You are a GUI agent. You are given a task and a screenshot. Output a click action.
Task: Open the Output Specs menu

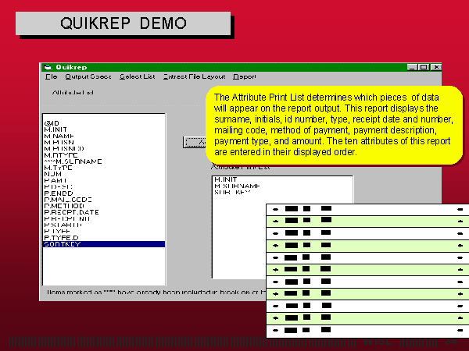click(88, 76)
